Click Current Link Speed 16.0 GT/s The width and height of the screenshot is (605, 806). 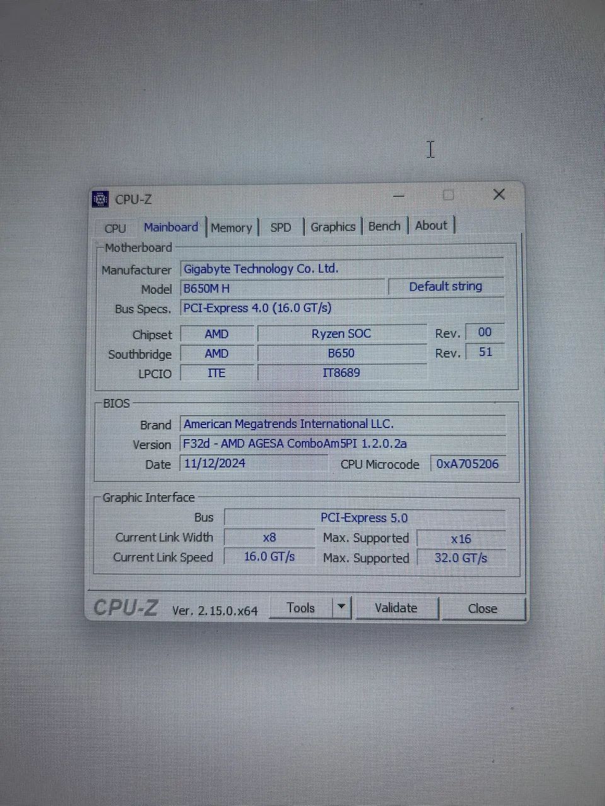pyautogui.click(x=269, y=557)
